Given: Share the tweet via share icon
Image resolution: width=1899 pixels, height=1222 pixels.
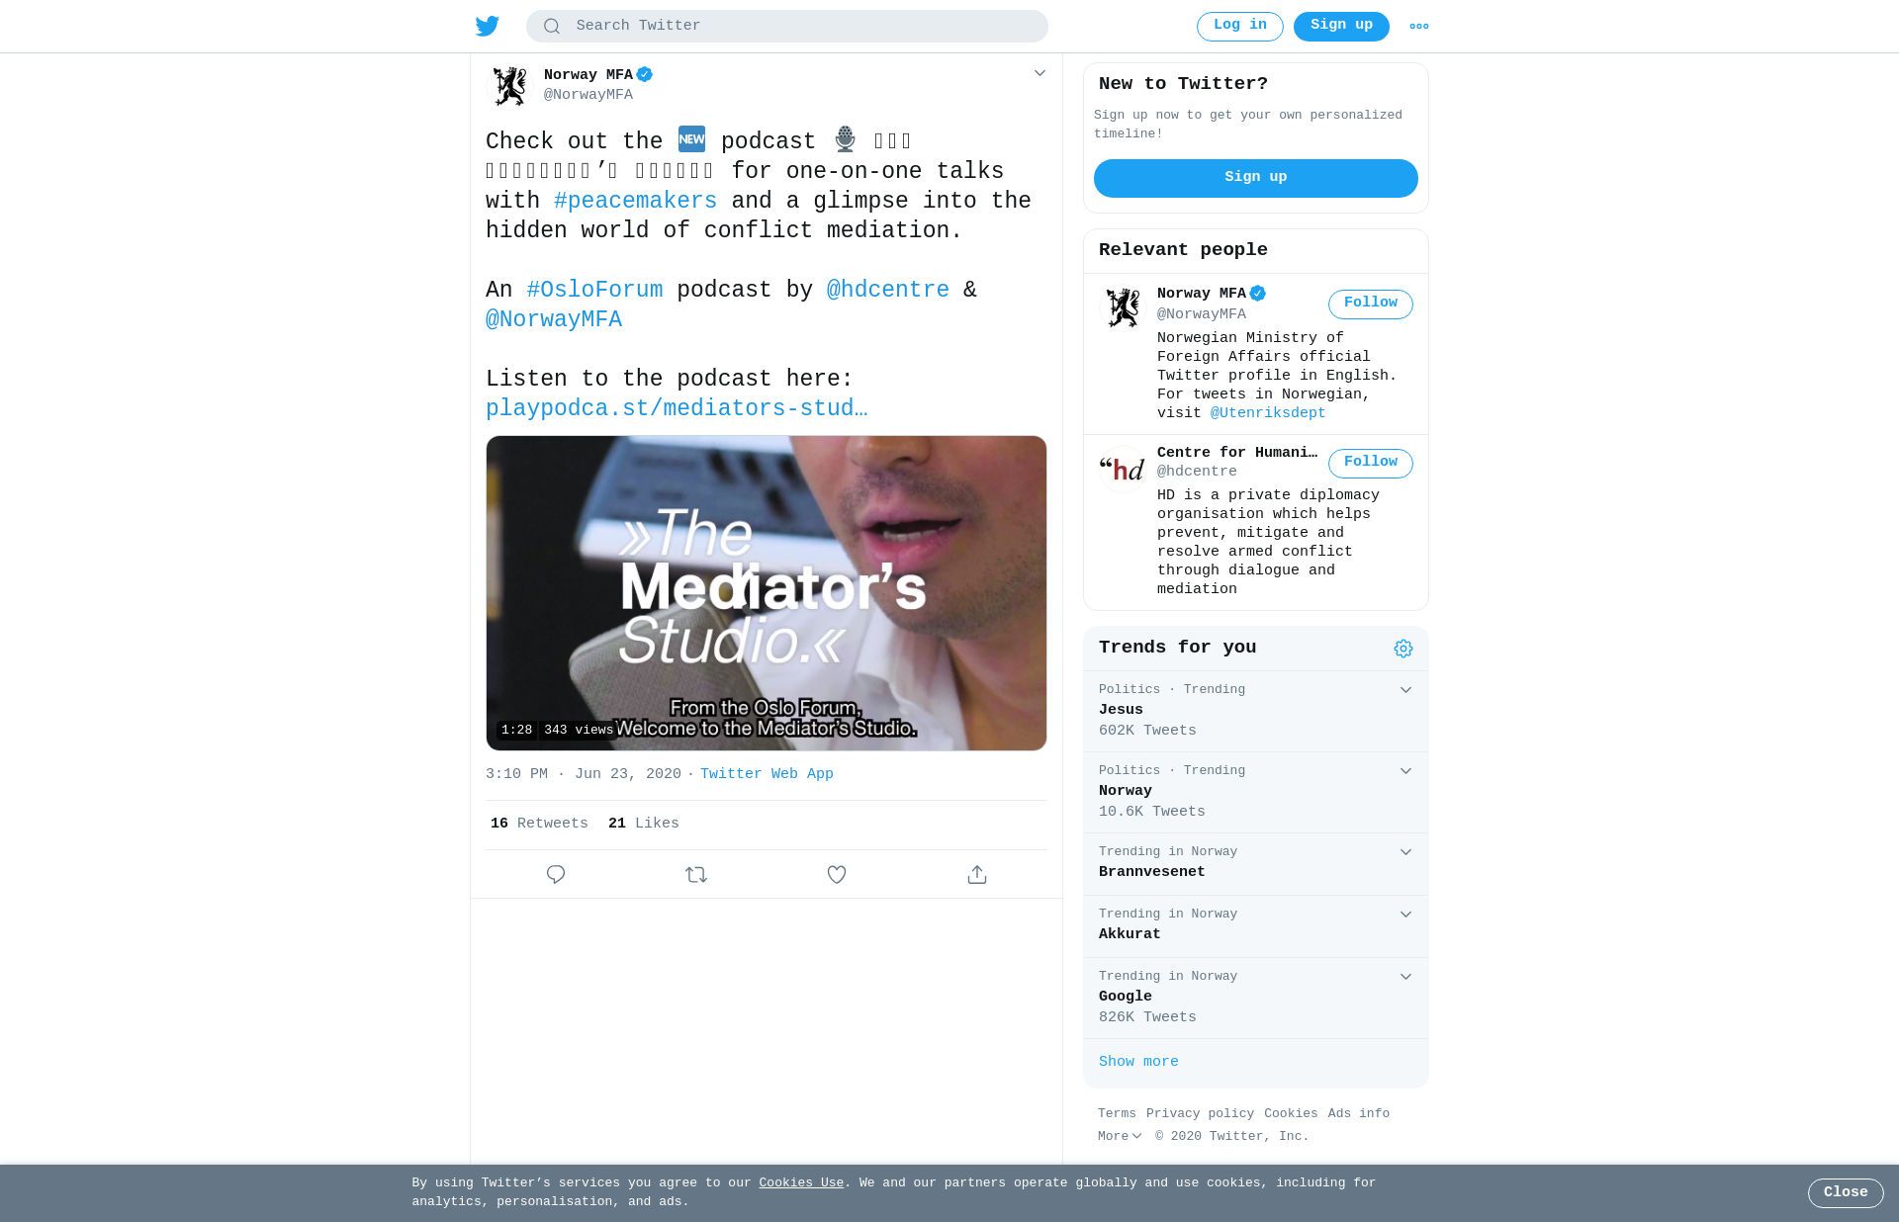Looking at the screenshot, I should [977, 875].
